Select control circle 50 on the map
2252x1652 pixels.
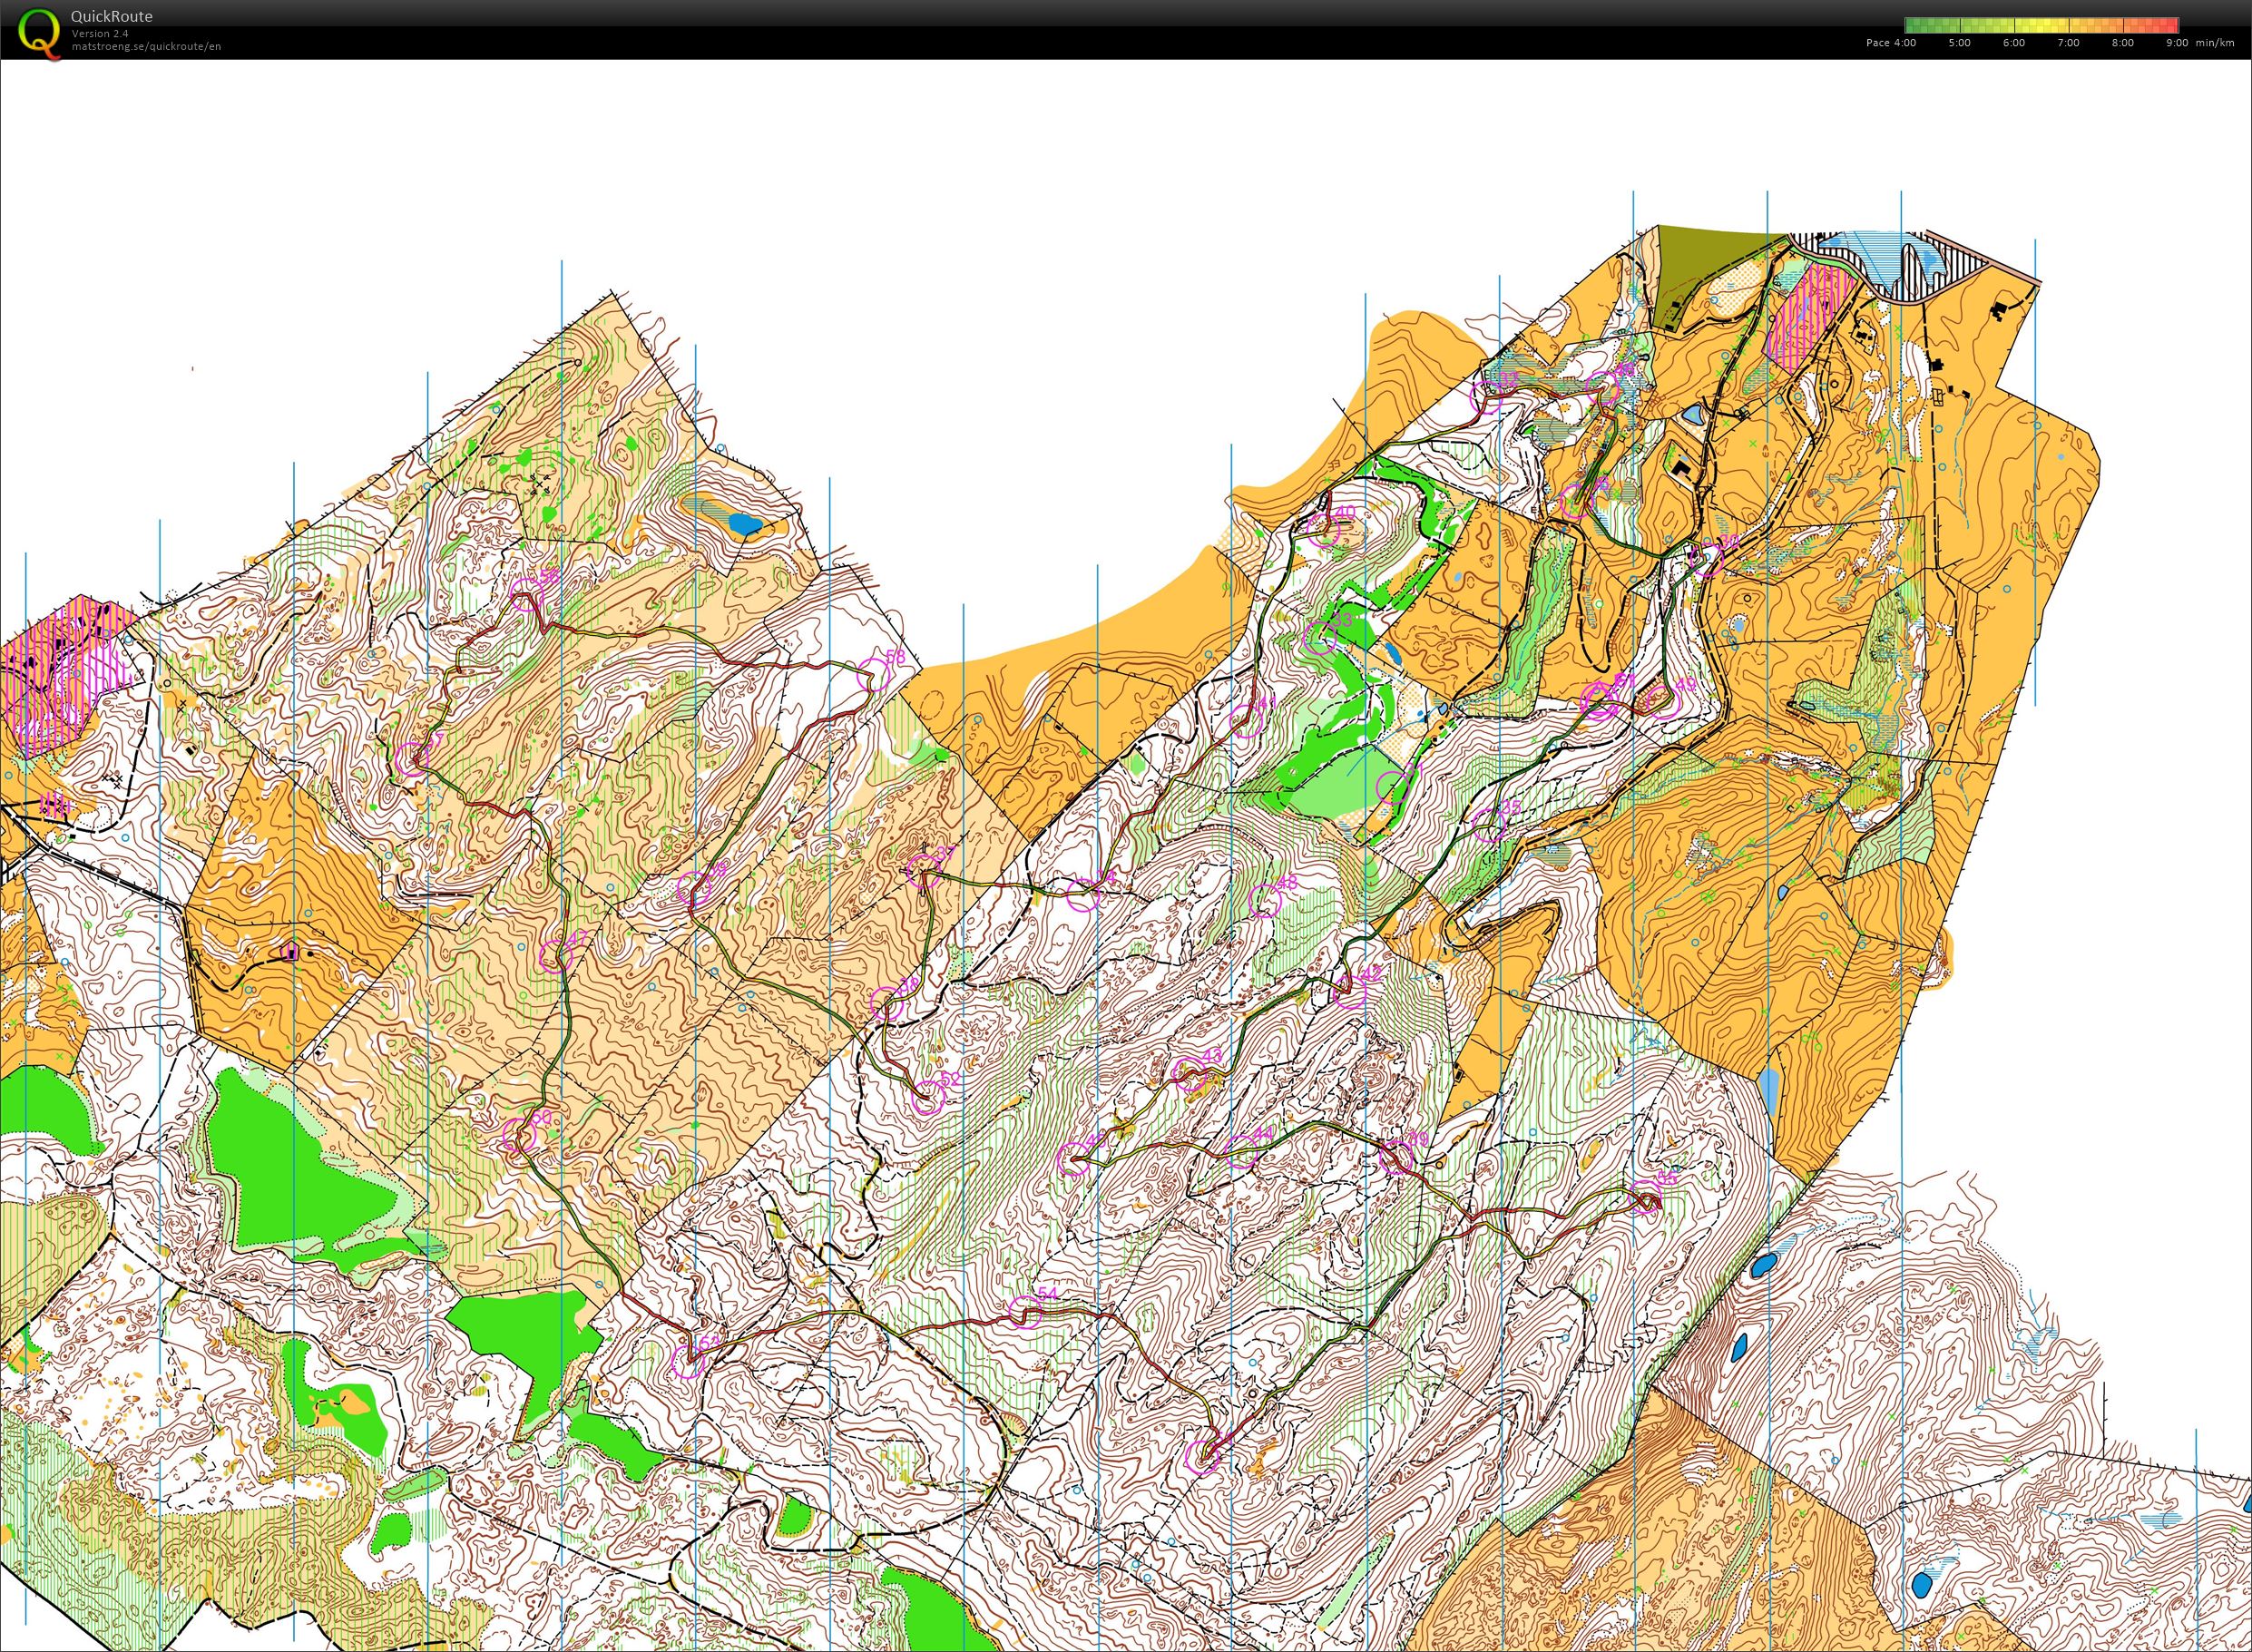518,1135
